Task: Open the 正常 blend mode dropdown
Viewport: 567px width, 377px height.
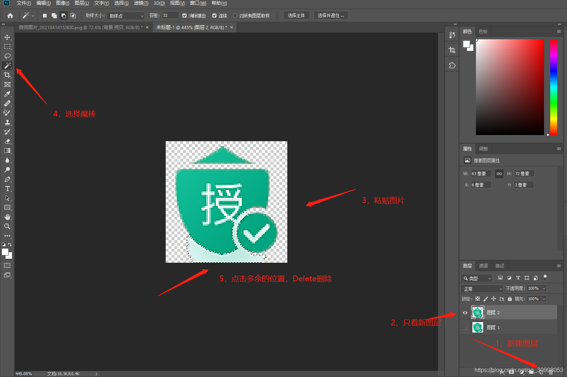Action: 482,289
